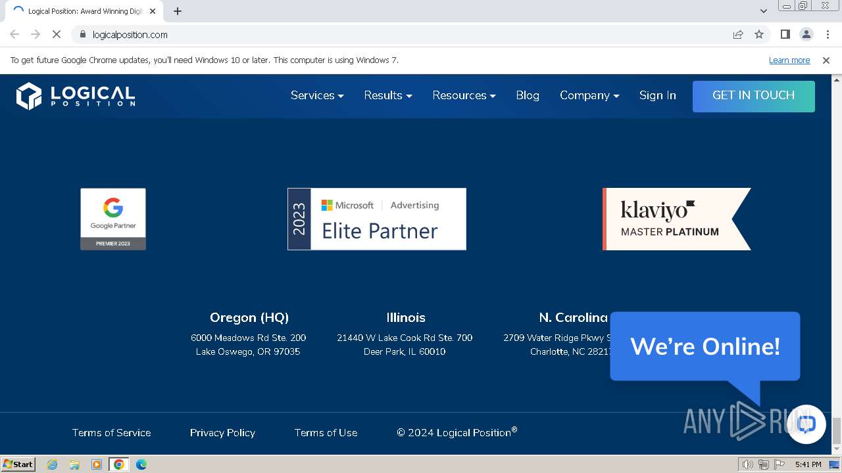The width and height of the screenshot is (842, 473).
Task: Stop page loading button
Action: point(57,34)
